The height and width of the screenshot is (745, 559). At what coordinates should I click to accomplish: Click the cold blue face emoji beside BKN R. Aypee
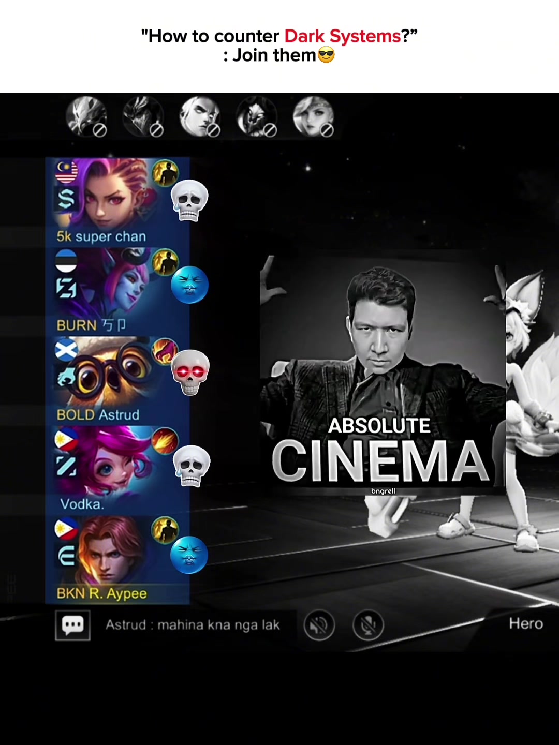(x=189, y=555)
